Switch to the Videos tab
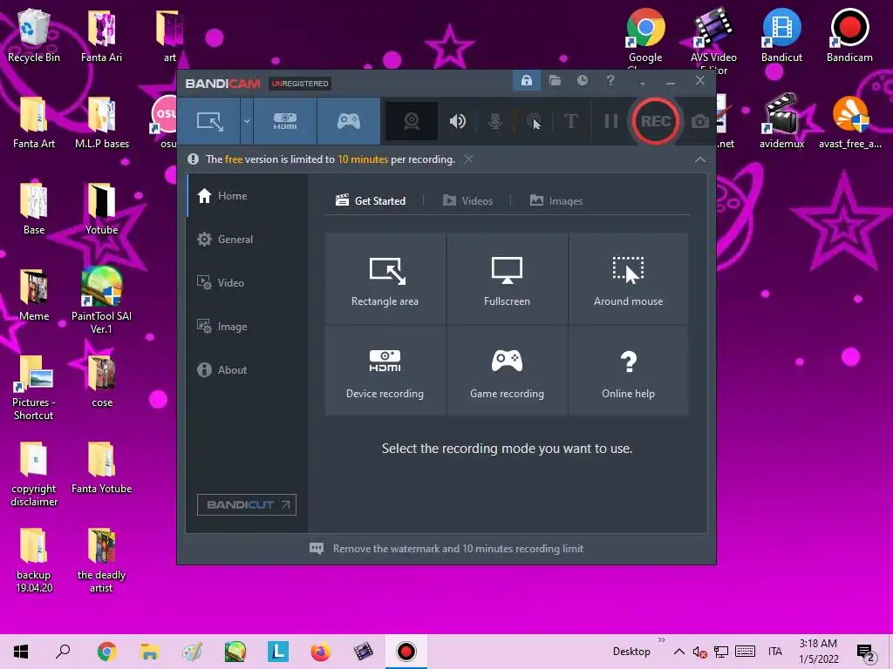The height and width of the screenshot is (669, 893). (x=467, y=201)
